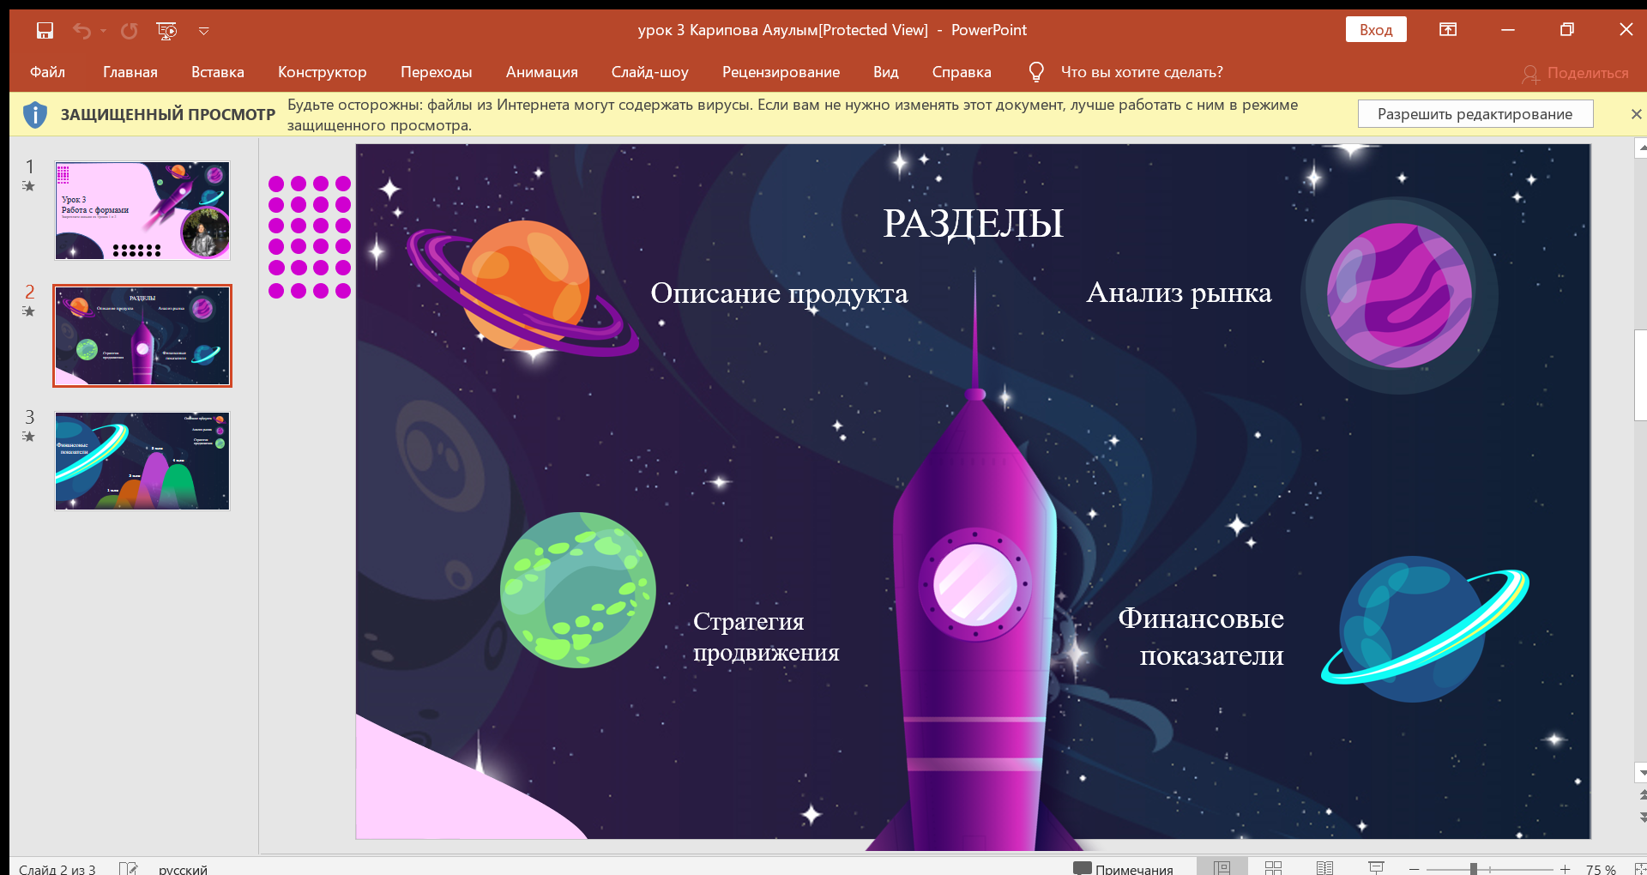Click the blue planet with cyan ring

click(x=1424, y=629)
